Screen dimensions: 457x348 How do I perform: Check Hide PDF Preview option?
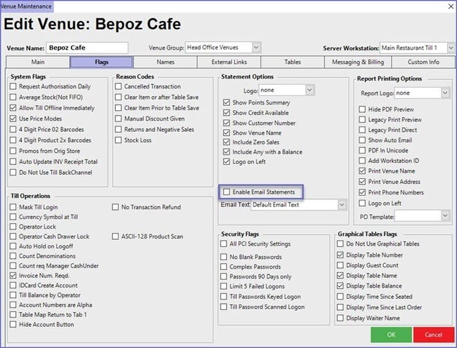362,109
